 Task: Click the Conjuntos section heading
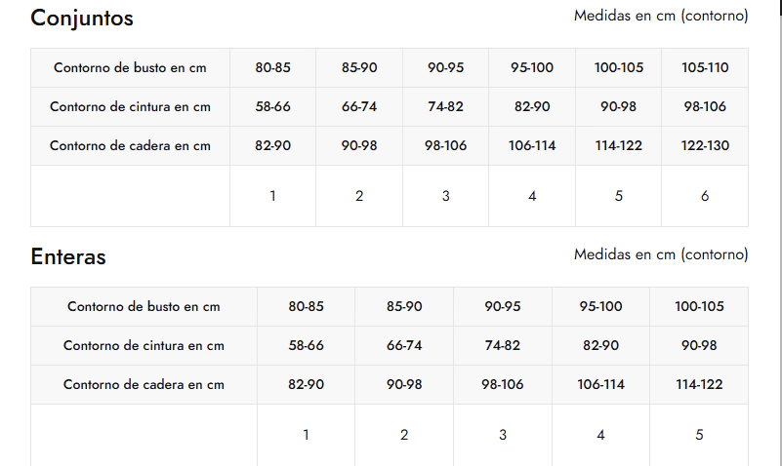82,19
